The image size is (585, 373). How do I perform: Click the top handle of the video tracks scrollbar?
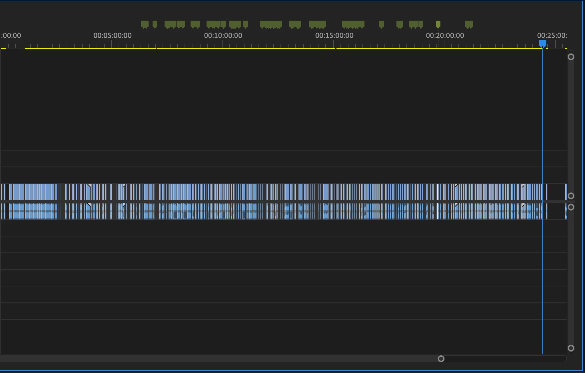(571, 57)
